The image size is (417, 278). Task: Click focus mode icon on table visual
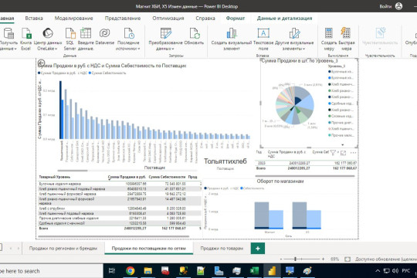pos(343,153)
